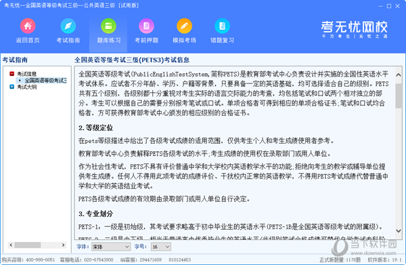Viewport: 406px width, 265px height.
Task: Click the 客服电话: 020-87543900 status text
Action: tap(87, 260)
